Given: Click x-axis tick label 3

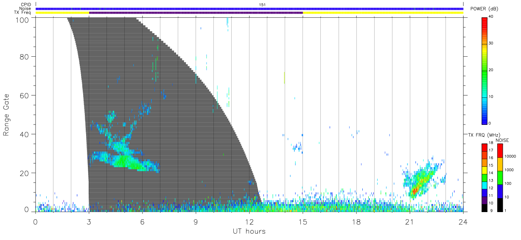Looking at the screenshot, I should [x=89, y=221].
